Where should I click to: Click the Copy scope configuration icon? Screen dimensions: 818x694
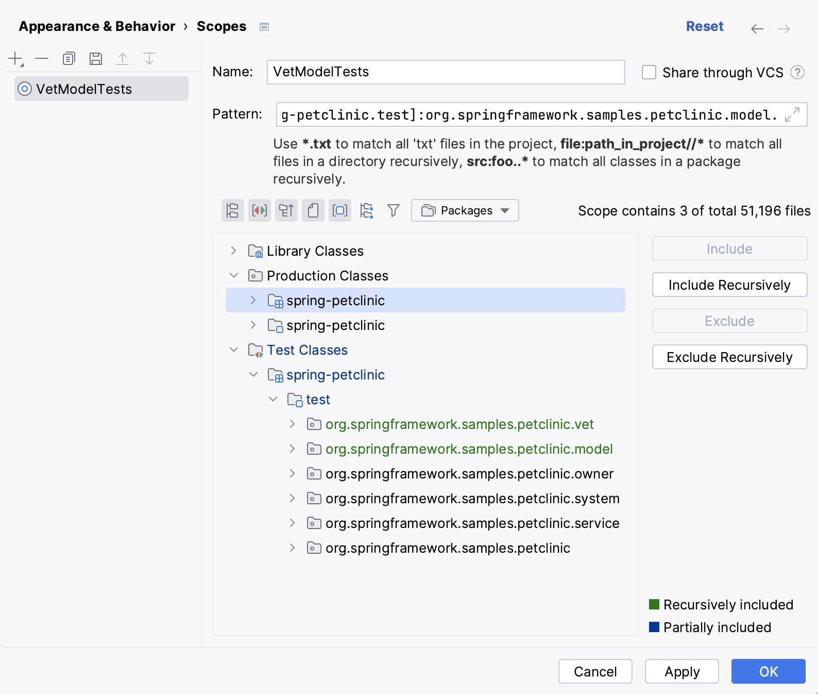pyautogui.click(x=69, y=59)
